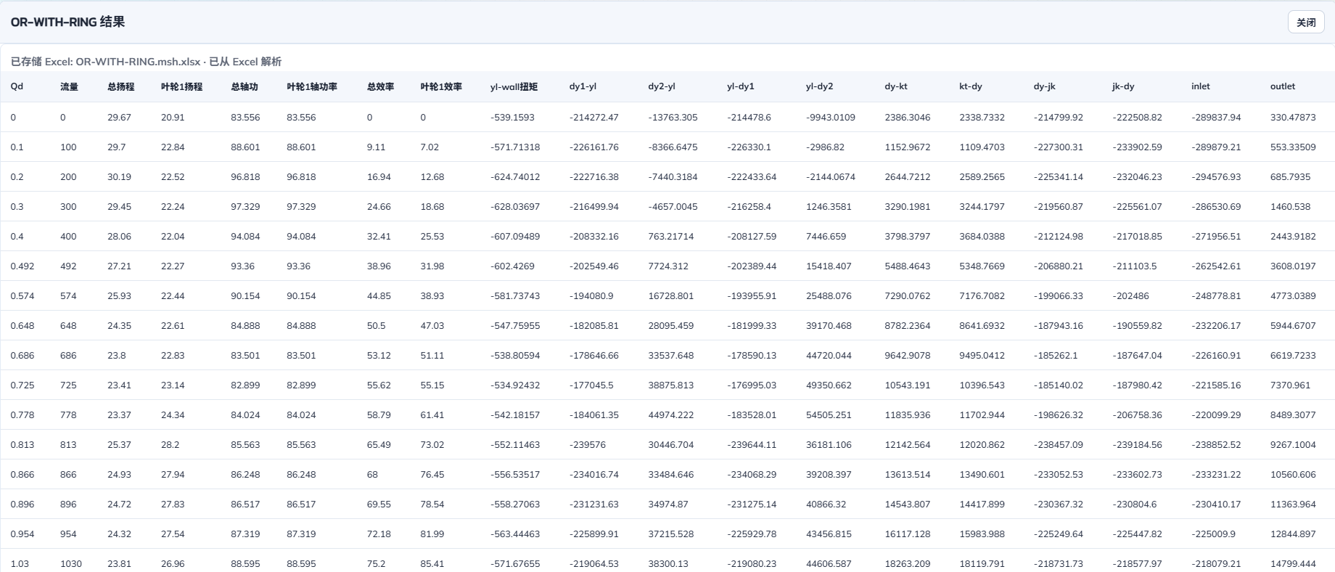Click the 关闭 button

(1306, 23)
